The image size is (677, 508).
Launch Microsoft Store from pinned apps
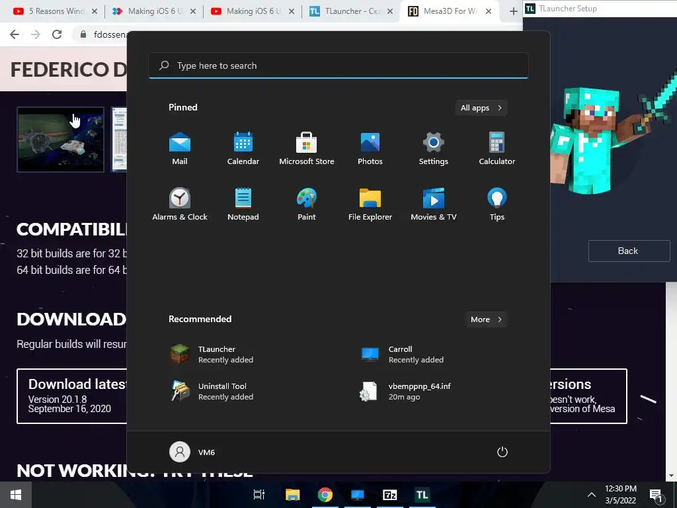pos(307,148)
